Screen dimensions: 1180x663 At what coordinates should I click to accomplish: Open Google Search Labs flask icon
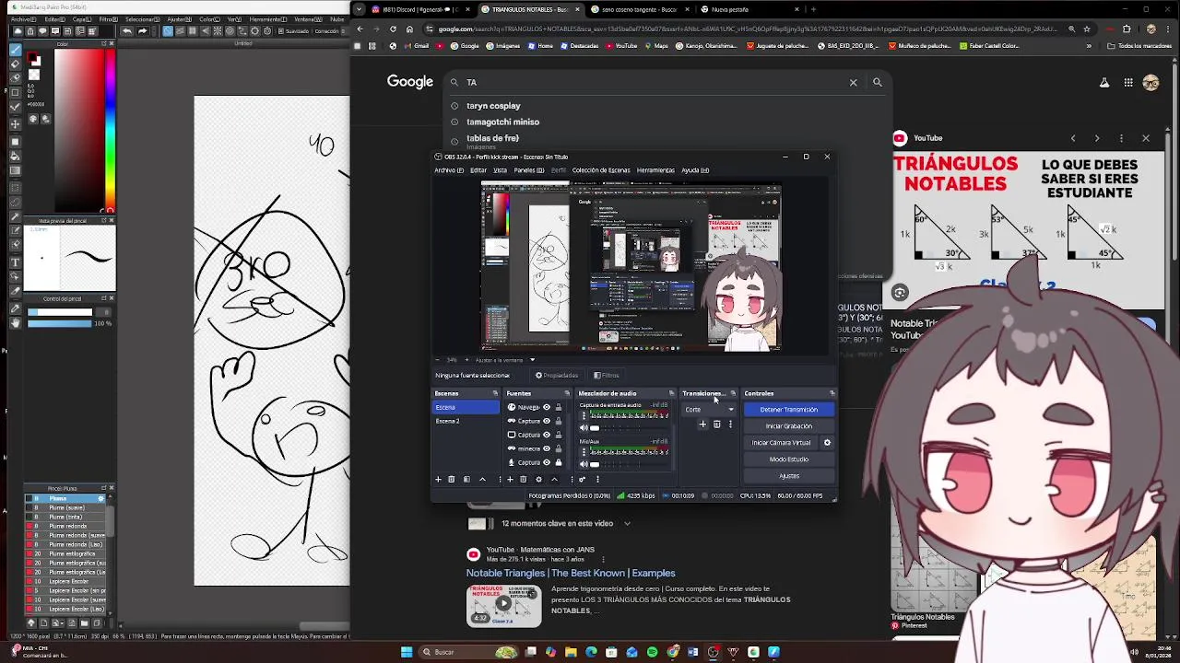pyautogui.click(x=1103, y=82)
